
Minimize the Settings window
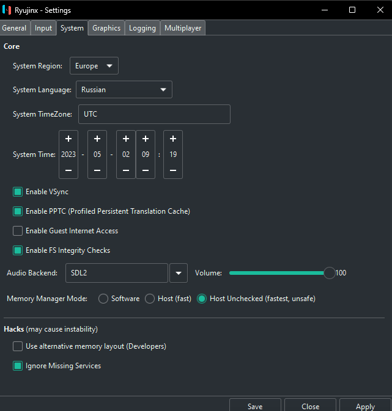click(325, 10)
